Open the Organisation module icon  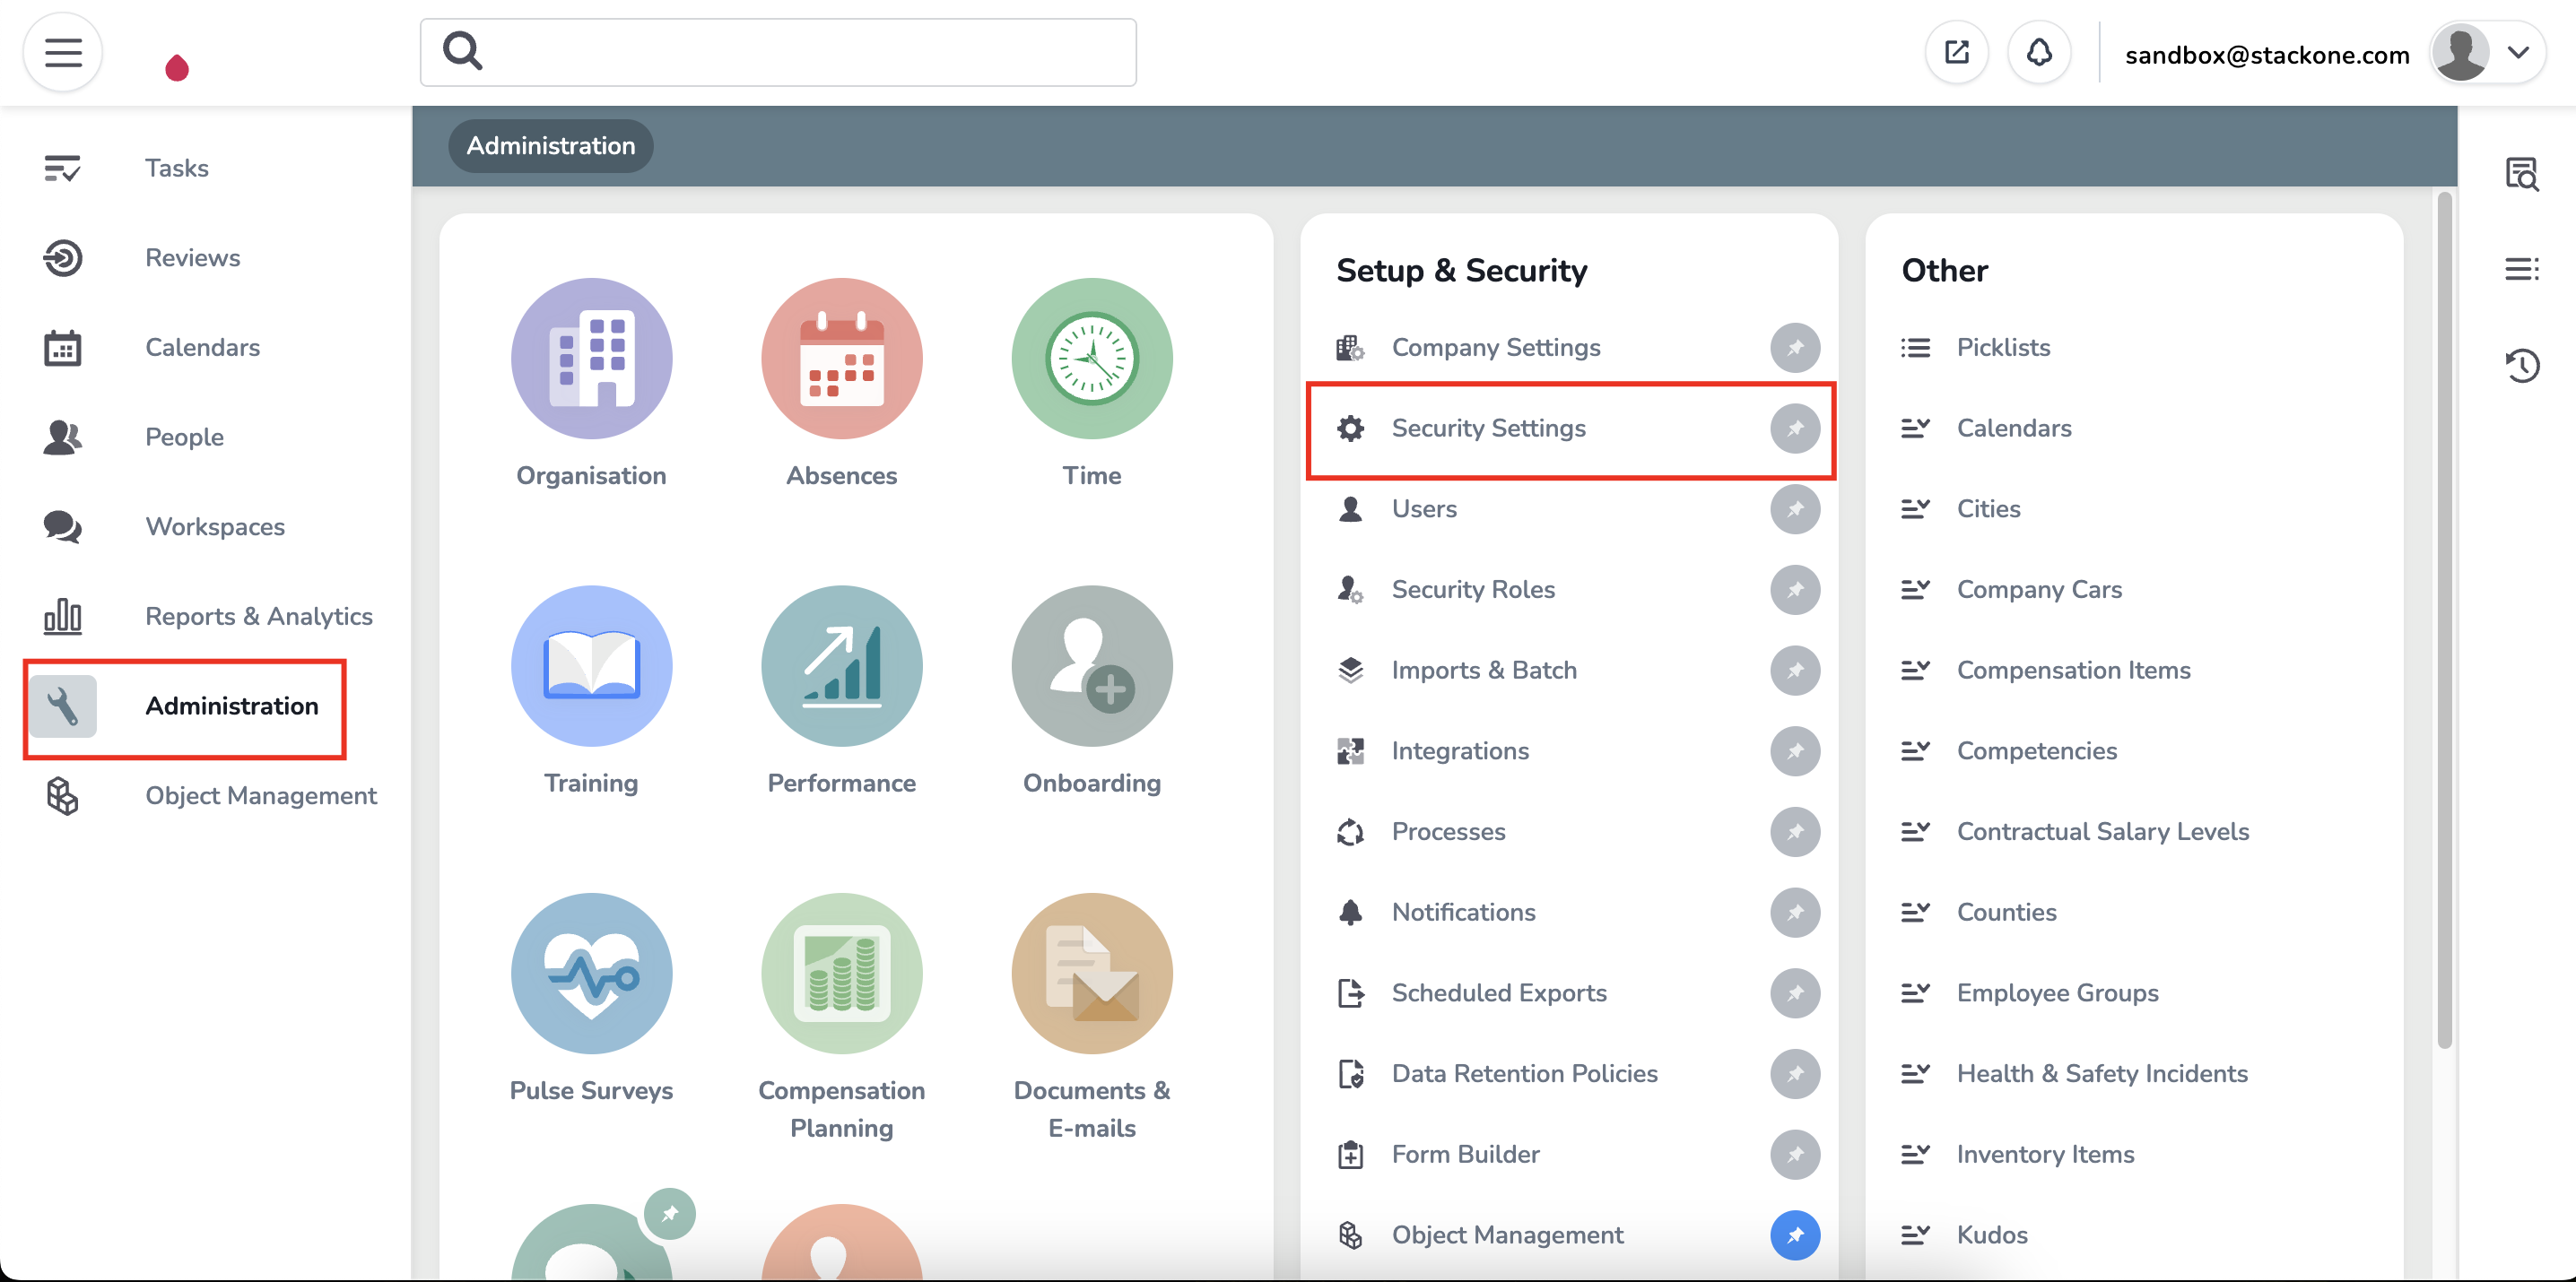(x=591, y=359)
